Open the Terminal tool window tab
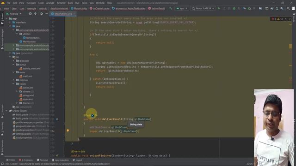The height and width of the screenshot is (166, 296). [43, 160]
